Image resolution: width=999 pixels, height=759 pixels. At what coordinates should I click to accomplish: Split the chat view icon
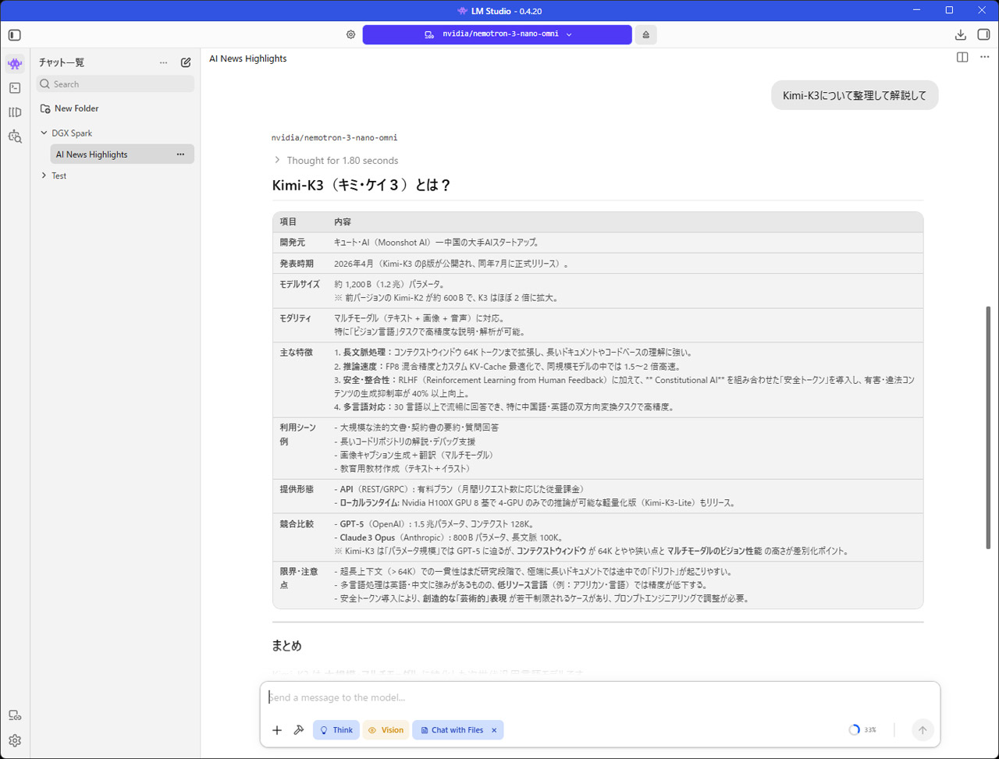(962, 58)
